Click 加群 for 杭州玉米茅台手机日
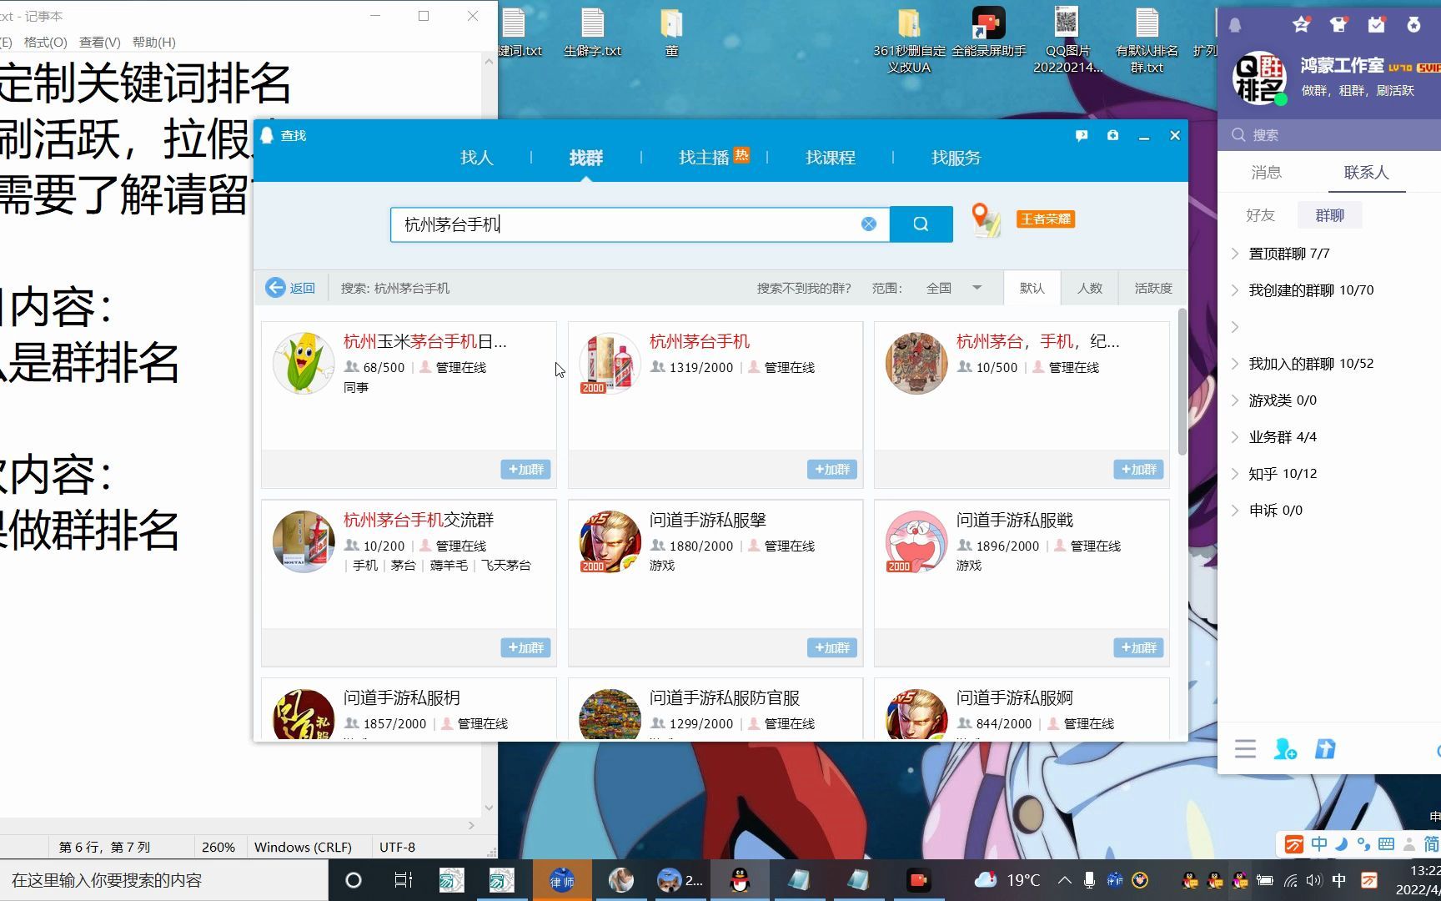The image size is (1441, 901). pyautogui.click(x=525, y=470)
